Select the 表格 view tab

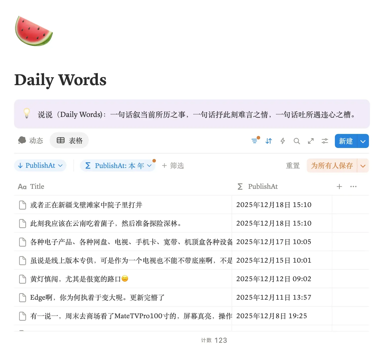[69, 140]
